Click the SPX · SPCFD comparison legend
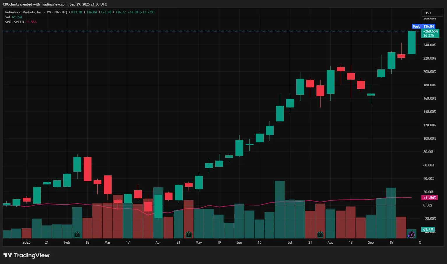The image size is (447, 264). click(x=15, y=22)
